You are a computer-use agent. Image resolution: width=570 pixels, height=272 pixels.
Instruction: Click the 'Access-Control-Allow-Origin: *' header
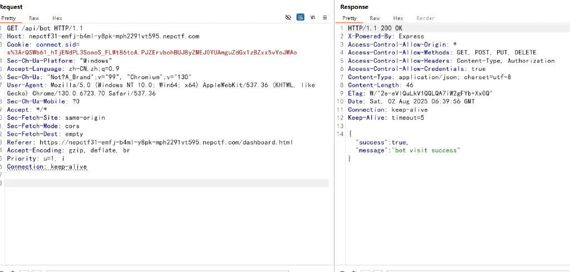point(402,44)
